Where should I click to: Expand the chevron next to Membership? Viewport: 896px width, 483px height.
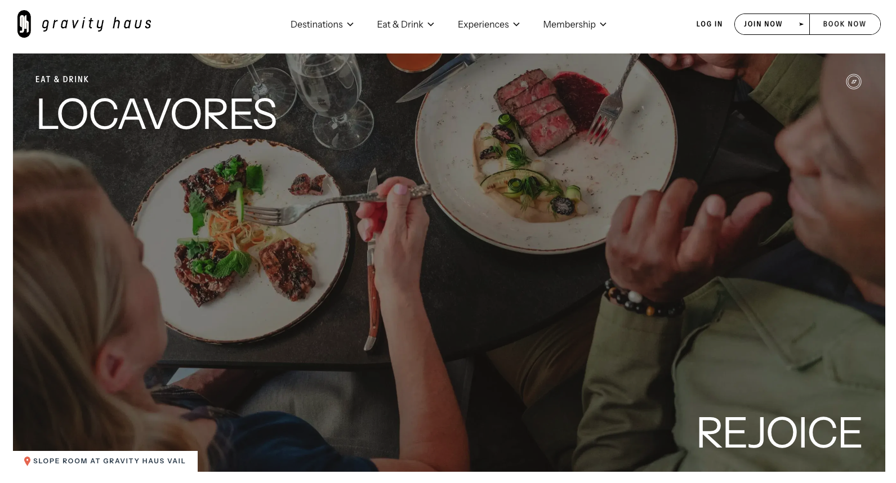(x=603, y=24)
